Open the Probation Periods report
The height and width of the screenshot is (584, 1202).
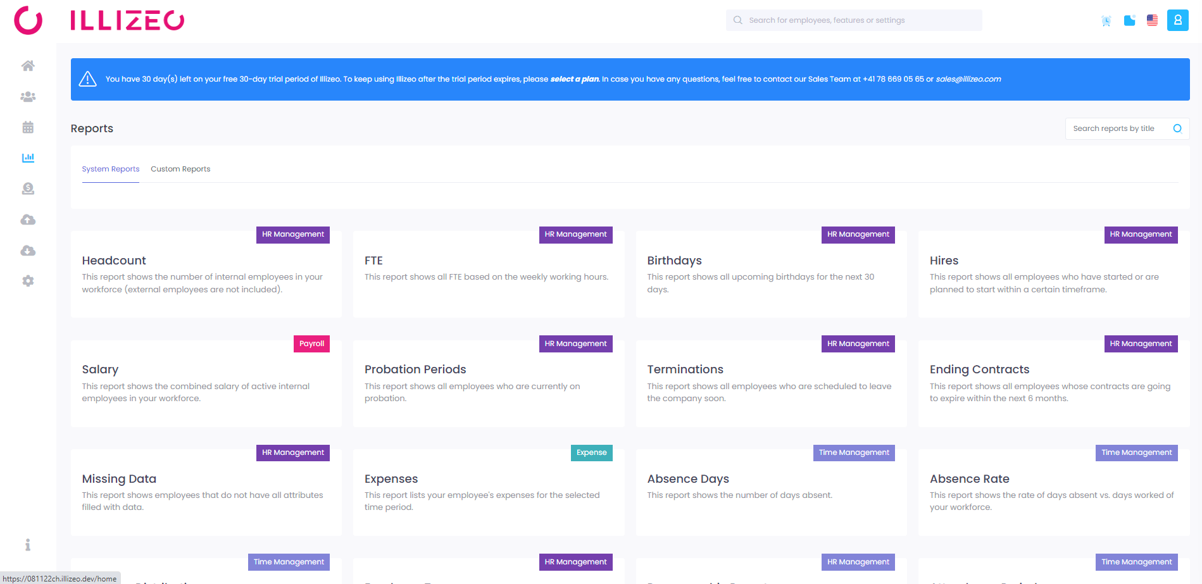[489, 383]
